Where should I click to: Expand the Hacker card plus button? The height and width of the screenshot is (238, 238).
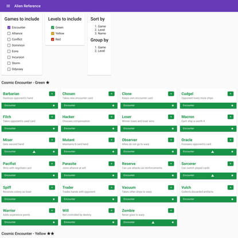pyautogui.click(x=111, y=116)
